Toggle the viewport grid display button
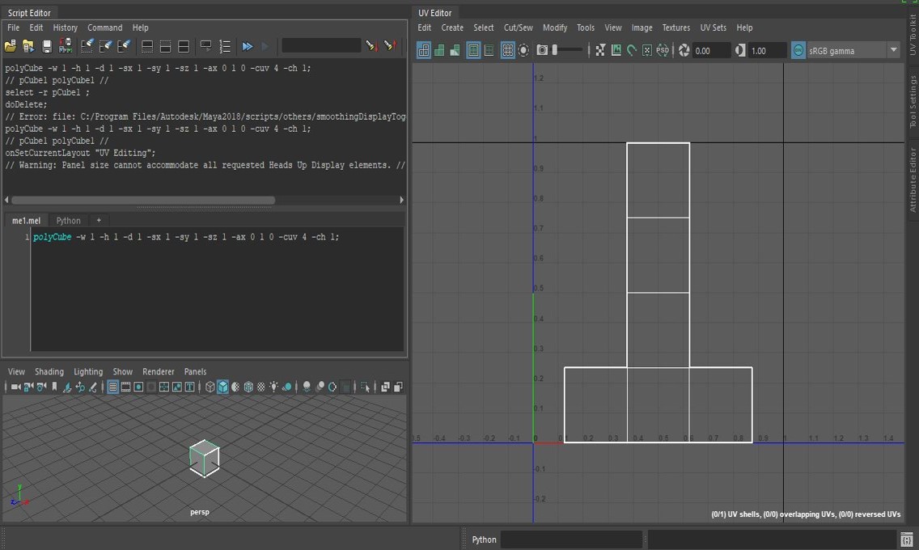Viewport: 919px width, 550px height. (x=113, y=387)
